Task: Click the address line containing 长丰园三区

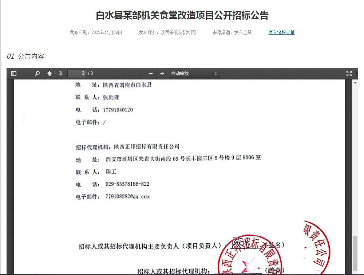Action: pos(183,158)
